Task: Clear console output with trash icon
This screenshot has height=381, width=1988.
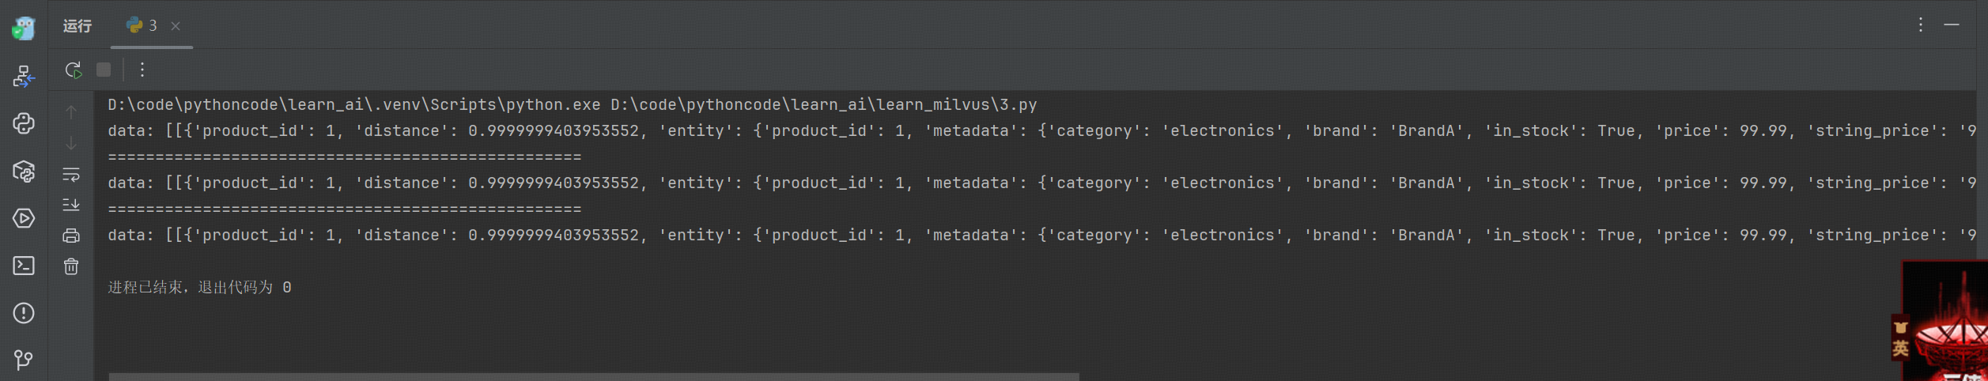Action: click(x=71, y=267)
